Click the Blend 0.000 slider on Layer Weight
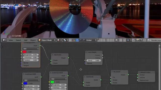This screenshot has height=90, width=161. 94,60
